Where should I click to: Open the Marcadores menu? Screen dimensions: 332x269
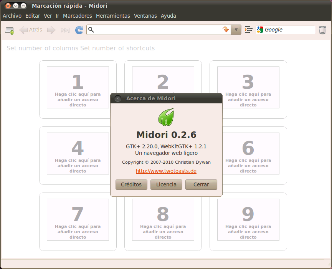point(78,16)
